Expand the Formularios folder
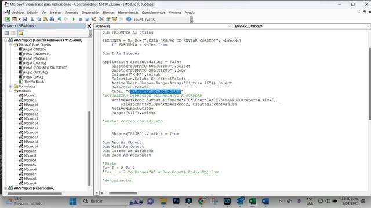371x208 pixels. (10, 86)
